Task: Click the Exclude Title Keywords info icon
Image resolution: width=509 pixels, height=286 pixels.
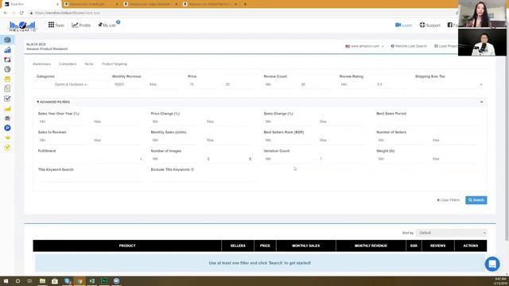Action: [192, 169]
